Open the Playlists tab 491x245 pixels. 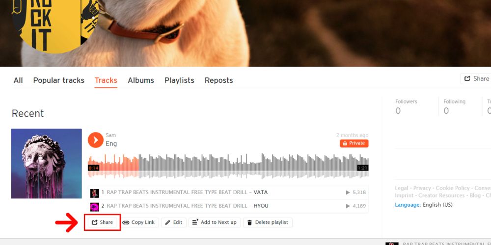pos(179,80)
